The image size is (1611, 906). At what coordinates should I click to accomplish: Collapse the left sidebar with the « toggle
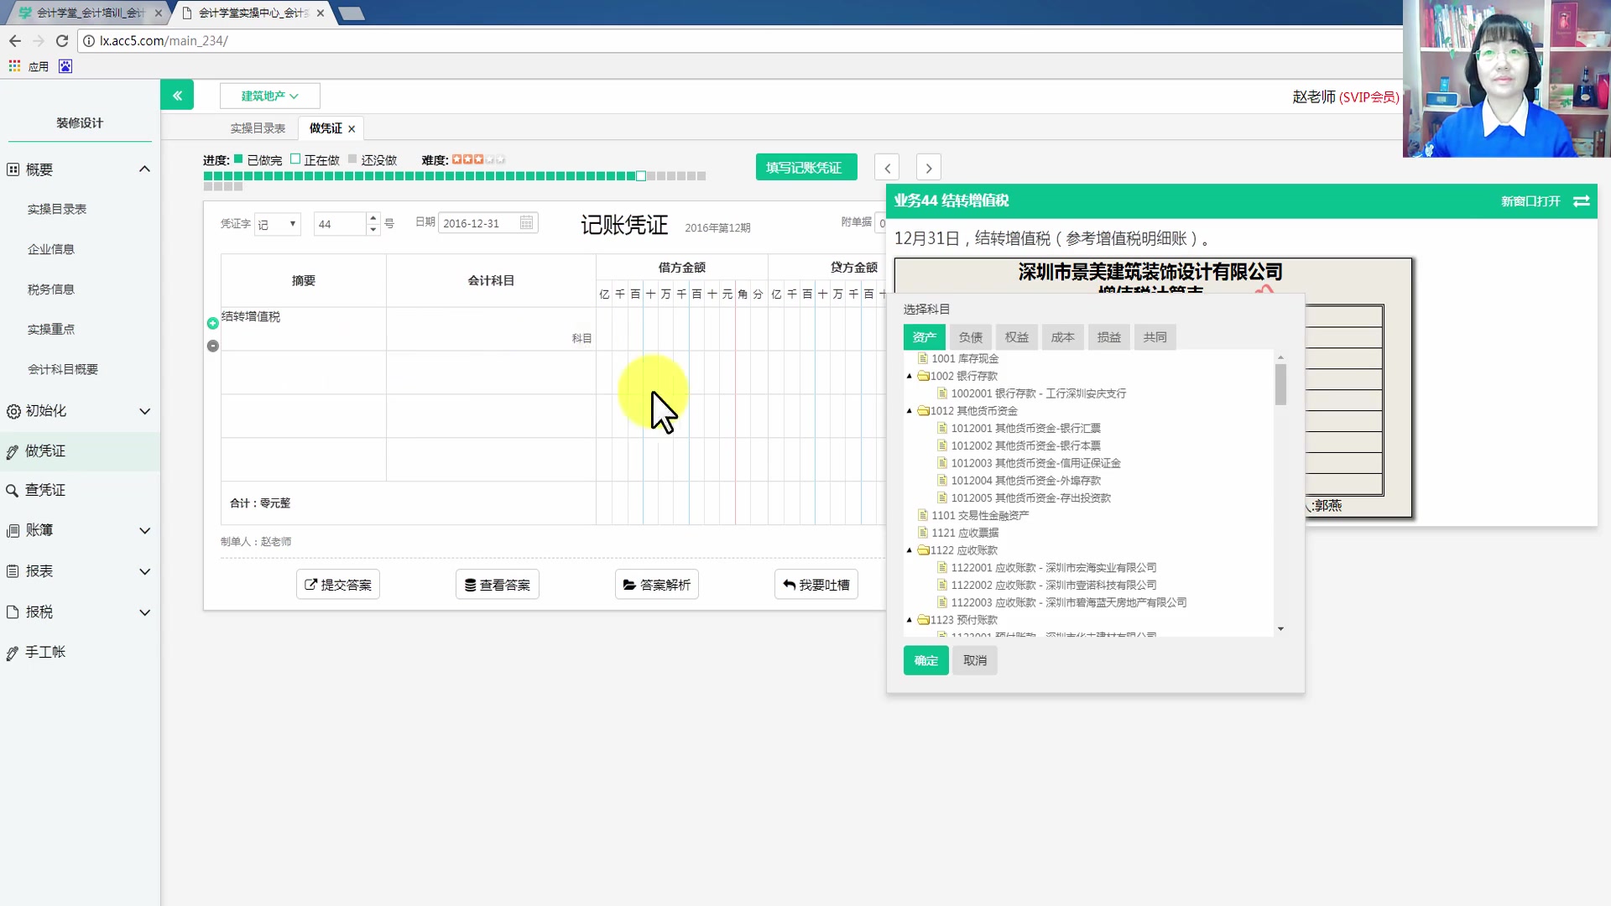tap(177, 95)
